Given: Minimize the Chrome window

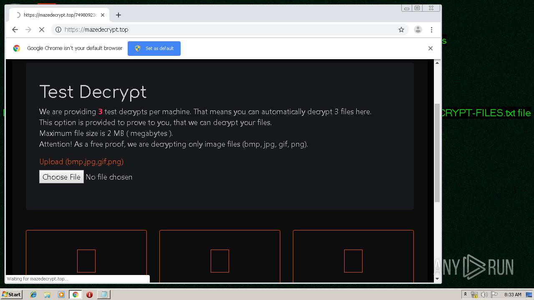Looking at the screenshot, I should 407,8.
